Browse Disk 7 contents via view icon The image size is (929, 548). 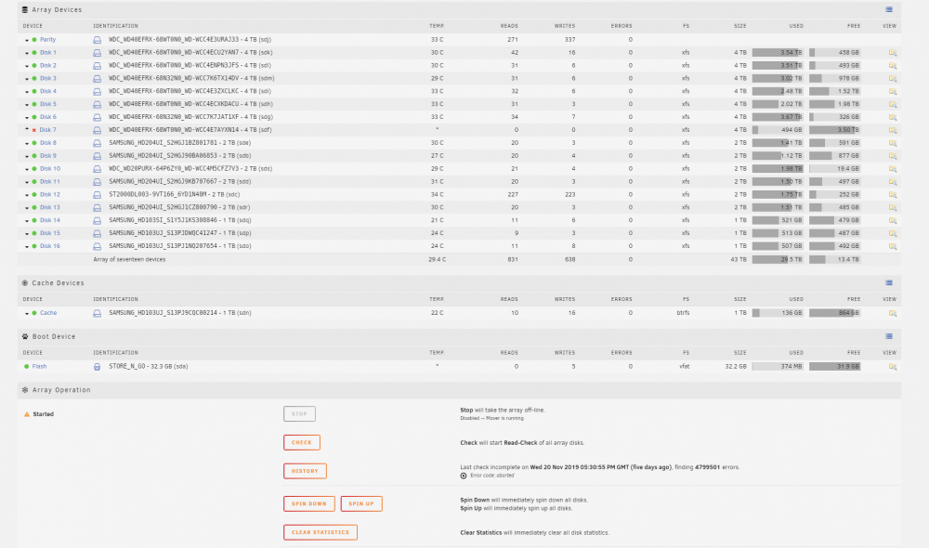(x=893, y=130)
